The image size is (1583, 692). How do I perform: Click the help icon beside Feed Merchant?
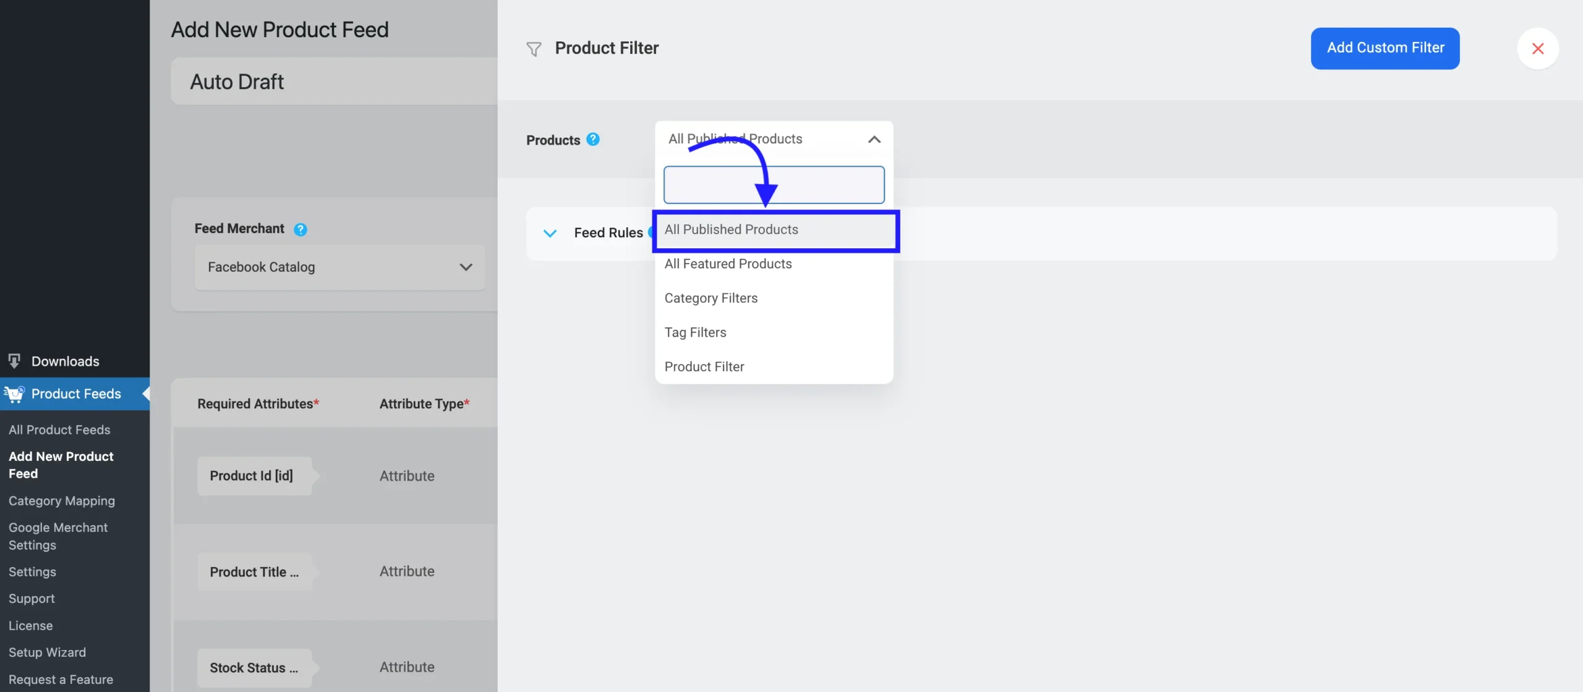tap(300, 229)
